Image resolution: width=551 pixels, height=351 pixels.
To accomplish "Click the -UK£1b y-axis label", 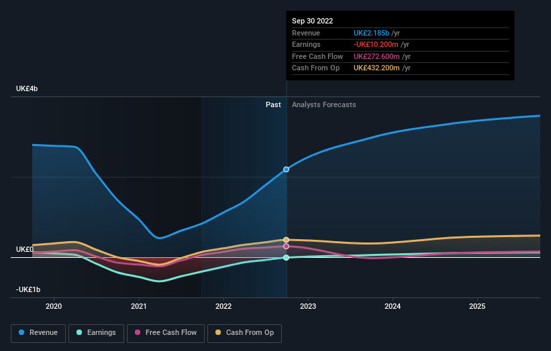I will point(28,289).
